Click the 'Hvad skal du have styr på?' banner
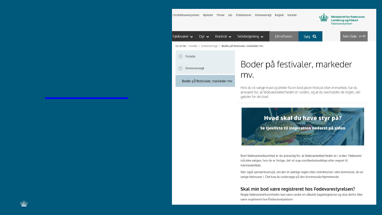382x215 pixels. pos(303,126)
